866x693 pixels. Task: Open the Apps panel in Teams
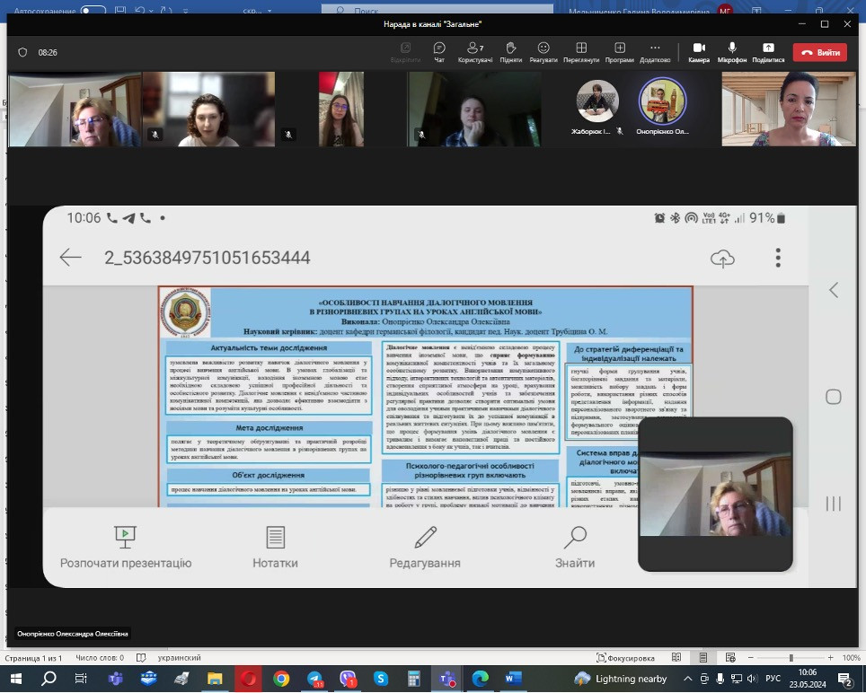click(619, 51)
